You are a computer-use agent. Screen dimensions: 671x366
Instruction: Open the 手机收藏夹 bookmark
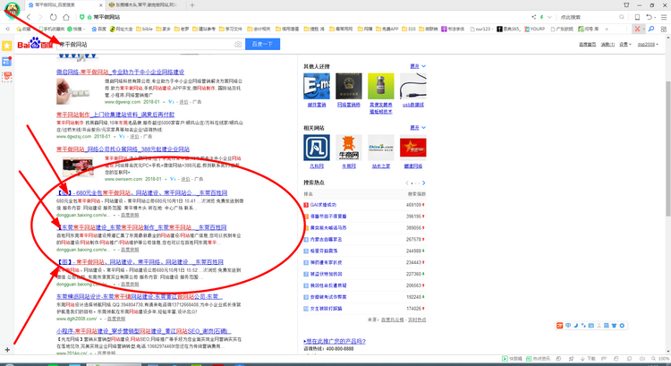(x=51, y=29)
